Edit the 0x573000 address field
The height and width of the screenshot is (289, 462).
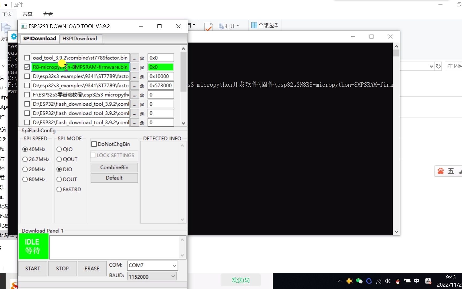[x=161, y=86]
